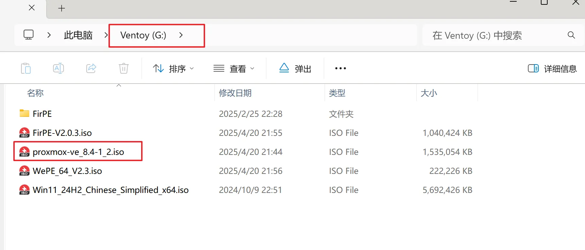The height and width of the screenshot is (250, 585).
Task: Open the three-dots more options menu
Action: (x=340, y=68)
